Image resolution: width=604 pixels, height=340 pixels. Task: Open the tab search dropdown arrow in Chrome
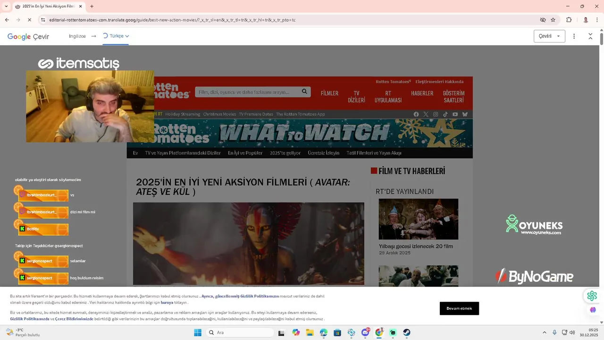(6, 6)
